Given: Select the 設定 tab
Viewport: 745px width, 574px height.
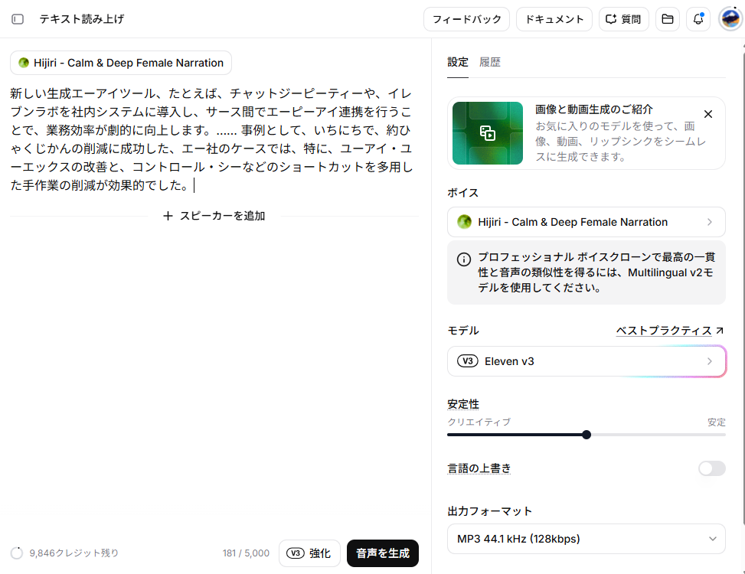Looking at the screenshot, I should pos(458,62).
